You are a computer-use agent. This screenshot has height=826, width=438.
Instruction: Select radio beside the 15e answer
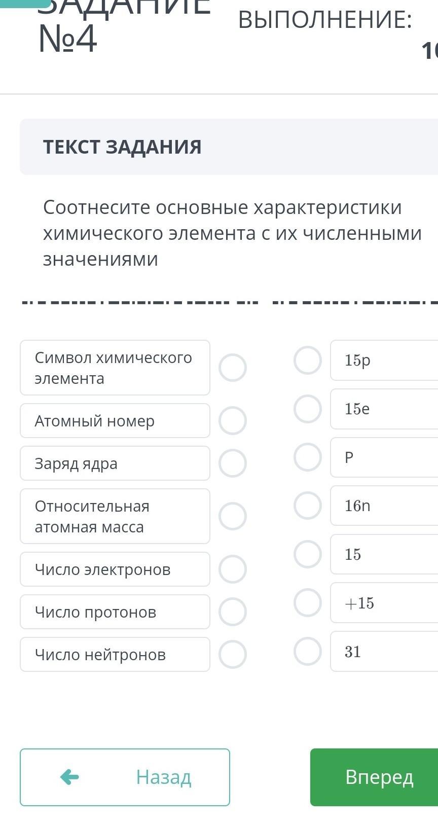308,409
